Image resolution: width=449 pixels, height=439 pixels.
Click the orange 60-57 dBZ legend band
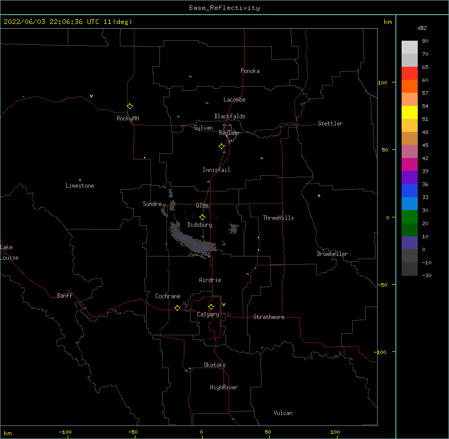click(409, 86)
